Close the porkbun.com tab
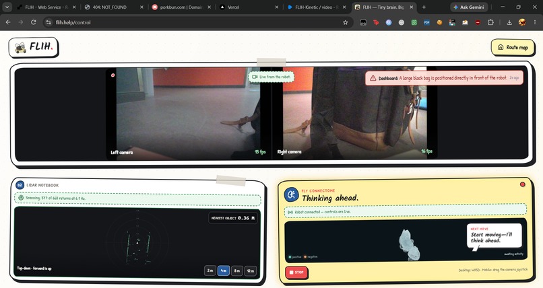This screenshot has width=543, height=288. click(x=209, y=7)
